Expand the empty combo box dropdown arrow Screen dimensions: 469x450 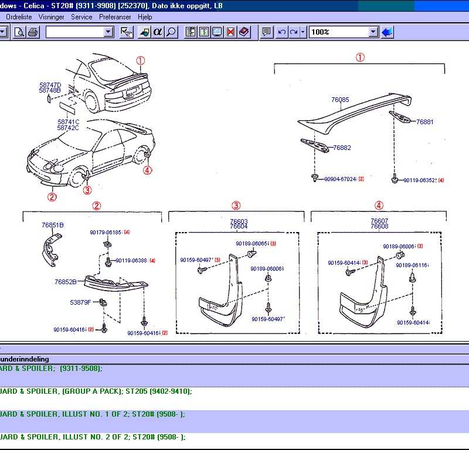(108, 32)
